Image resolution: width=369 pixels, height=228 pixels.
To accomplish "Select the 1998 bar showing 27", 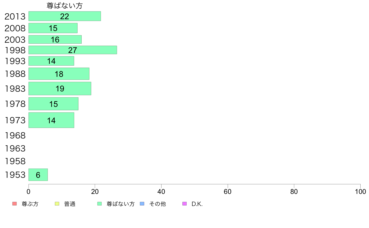I will pyautogui.click(x=73, y=50).
